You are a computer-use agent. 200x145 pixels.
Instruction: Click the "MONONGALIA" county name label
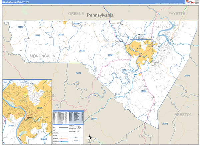42,56
